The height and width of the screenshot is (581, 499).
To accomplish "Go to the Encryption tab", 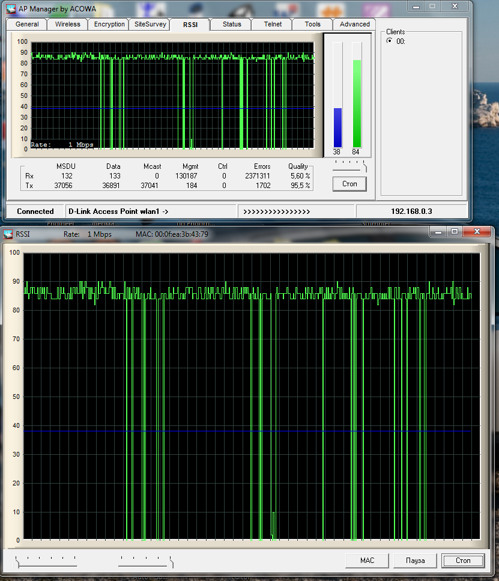I will (109, 25).
